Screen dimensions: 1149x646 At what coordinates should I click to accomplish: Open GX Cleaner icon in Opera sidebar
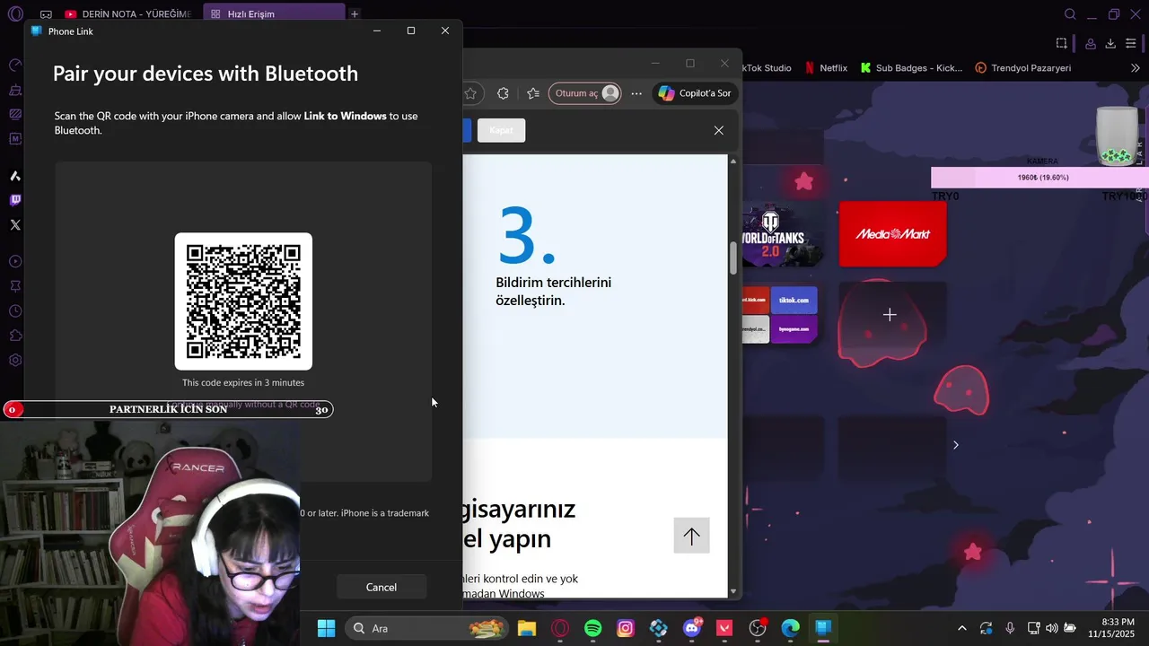coord(15,90)
